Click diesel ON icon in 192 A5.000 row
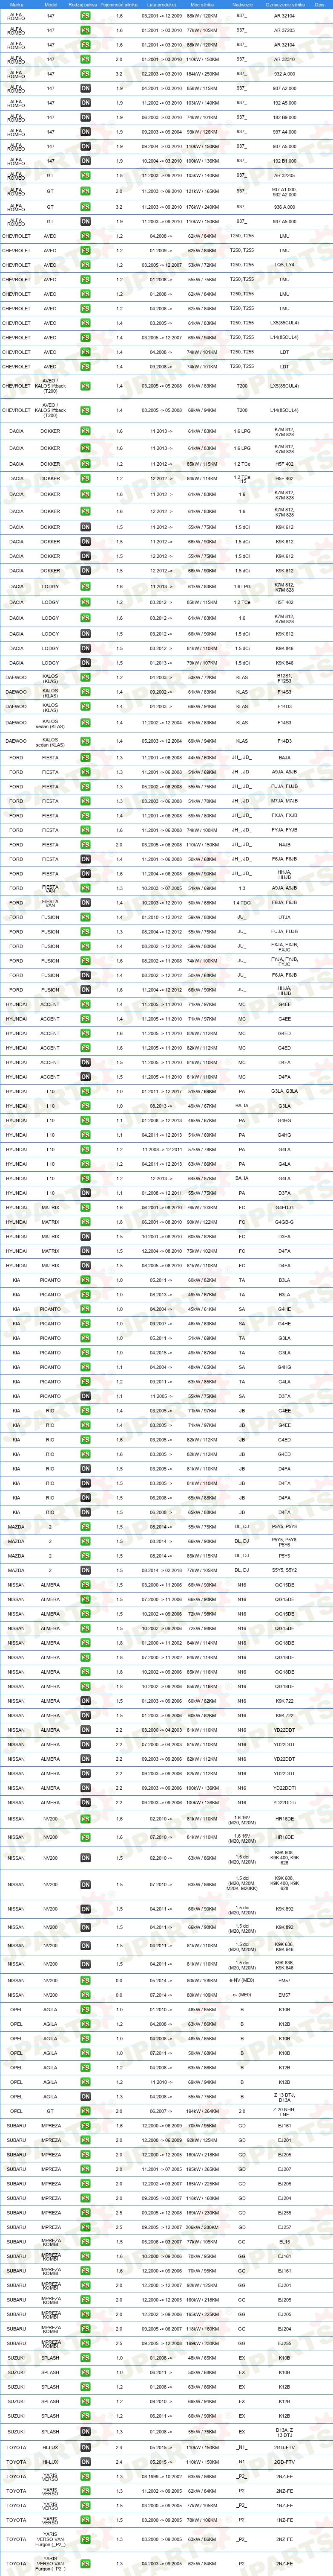The width and height of the screenshot is (333, 2576). click(85, 103)
